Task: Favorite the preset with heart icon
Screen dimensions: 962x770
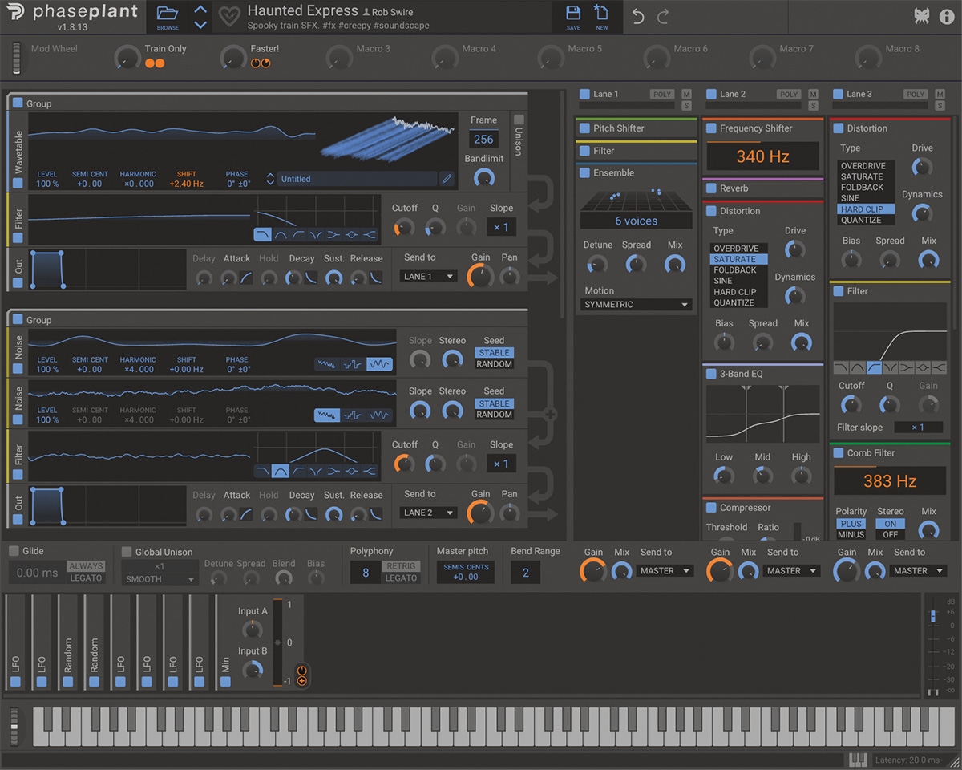Action: (x=229, y=17)
